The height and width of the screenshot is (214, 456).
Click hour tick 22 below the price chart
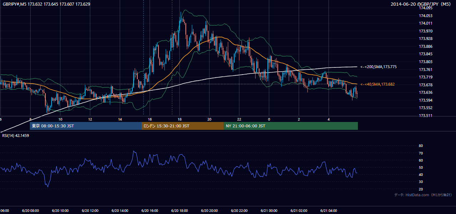(x=239, y=119)
